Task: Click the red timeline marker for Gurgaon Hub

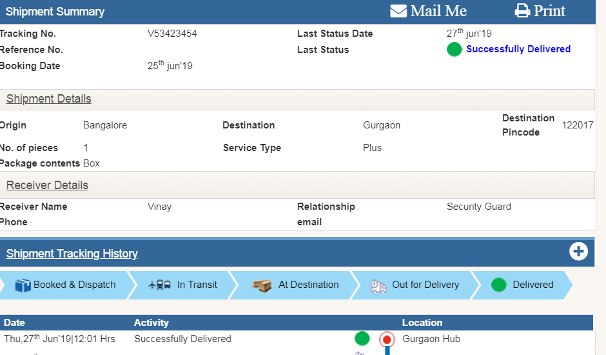Action: (387, 339)
